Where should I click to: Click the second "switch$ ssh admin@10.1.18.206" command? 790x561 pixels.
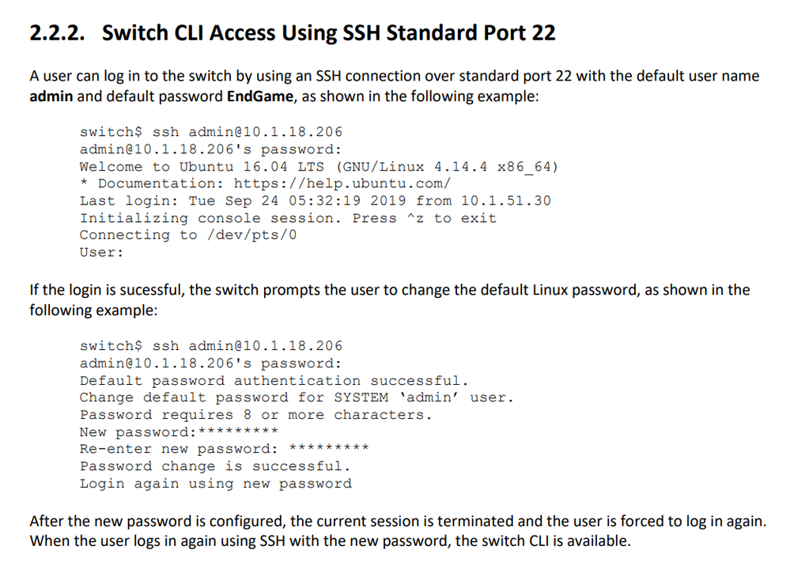[211, 346]
